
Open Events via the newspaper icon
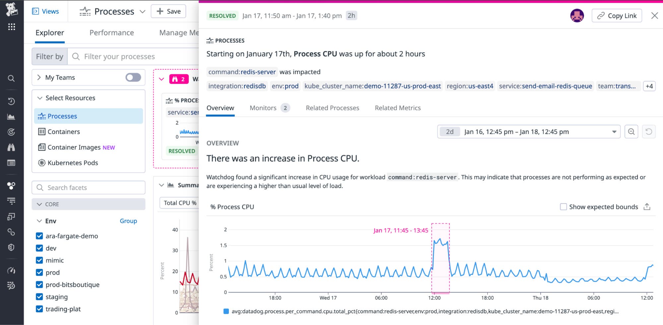(11, 163)
